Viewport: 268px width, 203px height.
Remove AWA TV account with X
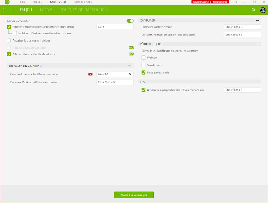point(130,74)
